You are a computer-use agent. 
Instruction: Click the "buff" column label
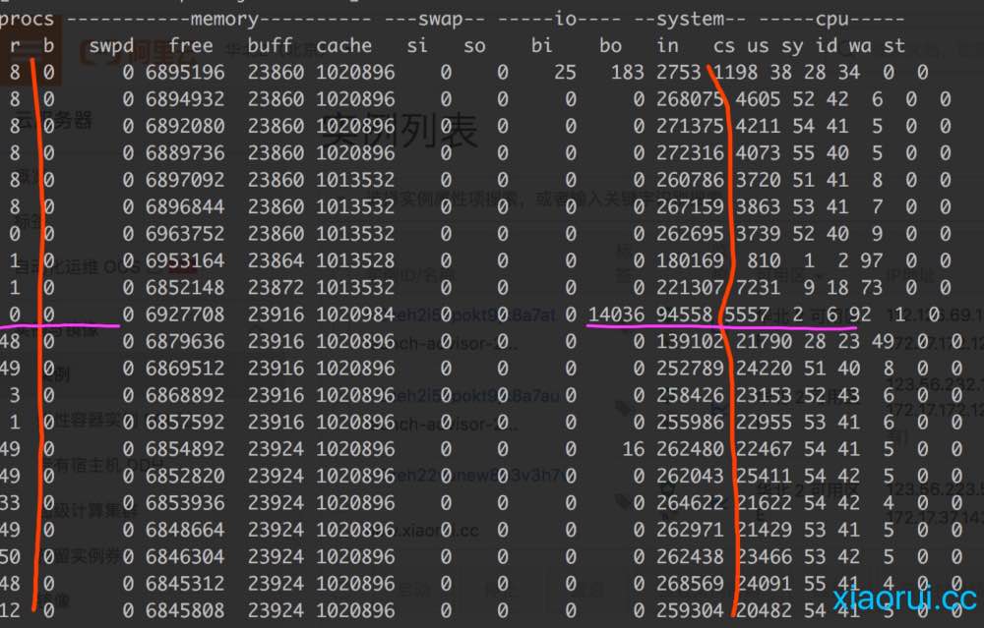pos(269,45)
